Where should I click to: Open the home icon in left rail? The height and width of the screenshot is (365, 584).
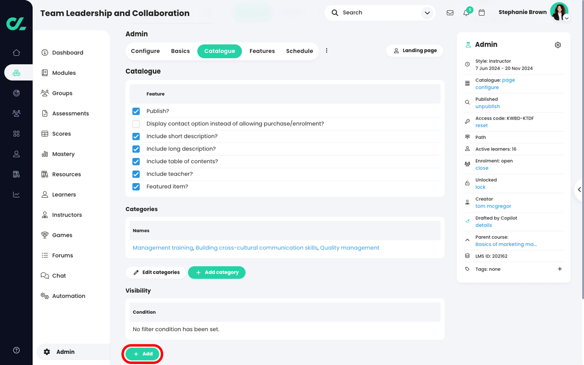click(16, 53)
